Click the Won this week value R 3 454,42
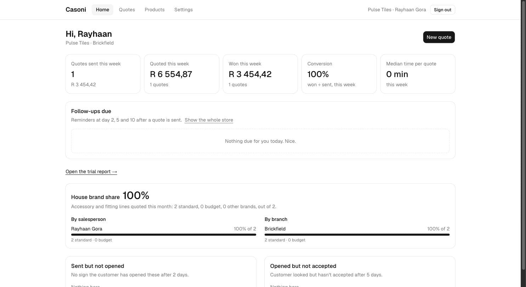 click(250, 74)
